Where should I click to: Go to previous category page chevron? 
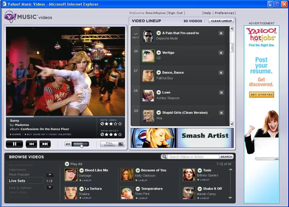pos(50,174)
